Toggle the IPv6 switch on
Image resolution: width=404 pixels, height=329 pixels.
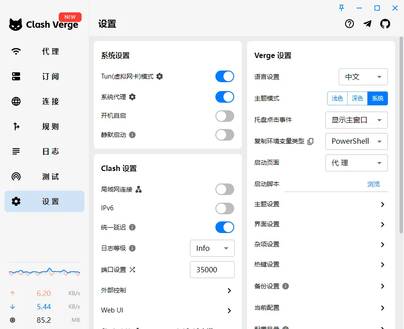[x=224, y=208]
